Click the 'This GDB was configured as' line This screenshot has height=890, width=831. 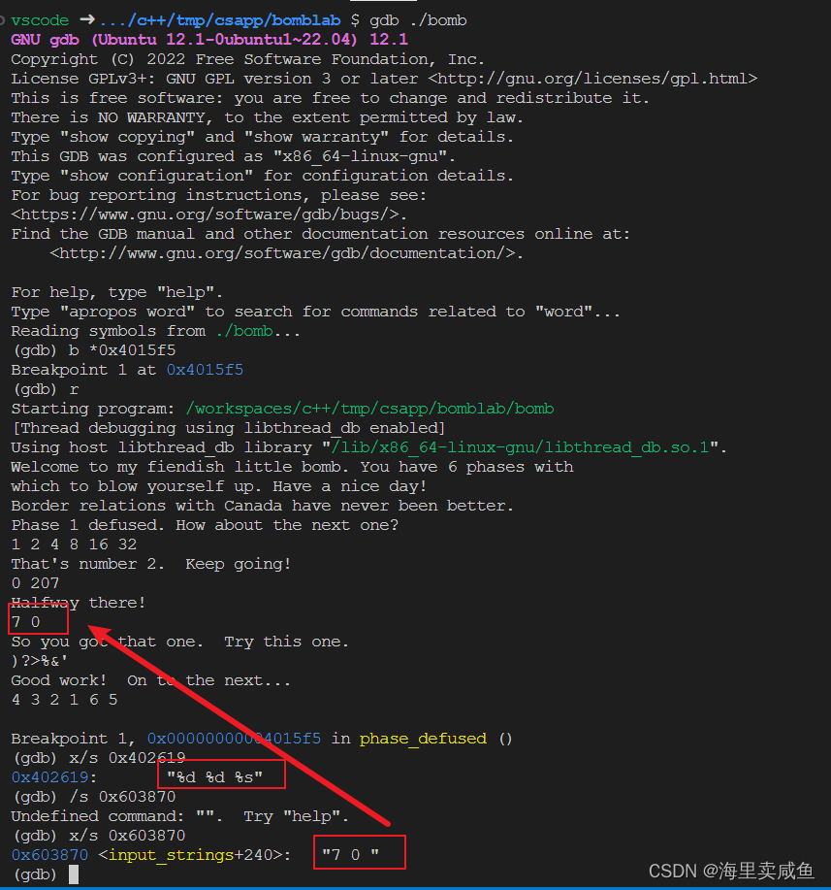point(233,156)
